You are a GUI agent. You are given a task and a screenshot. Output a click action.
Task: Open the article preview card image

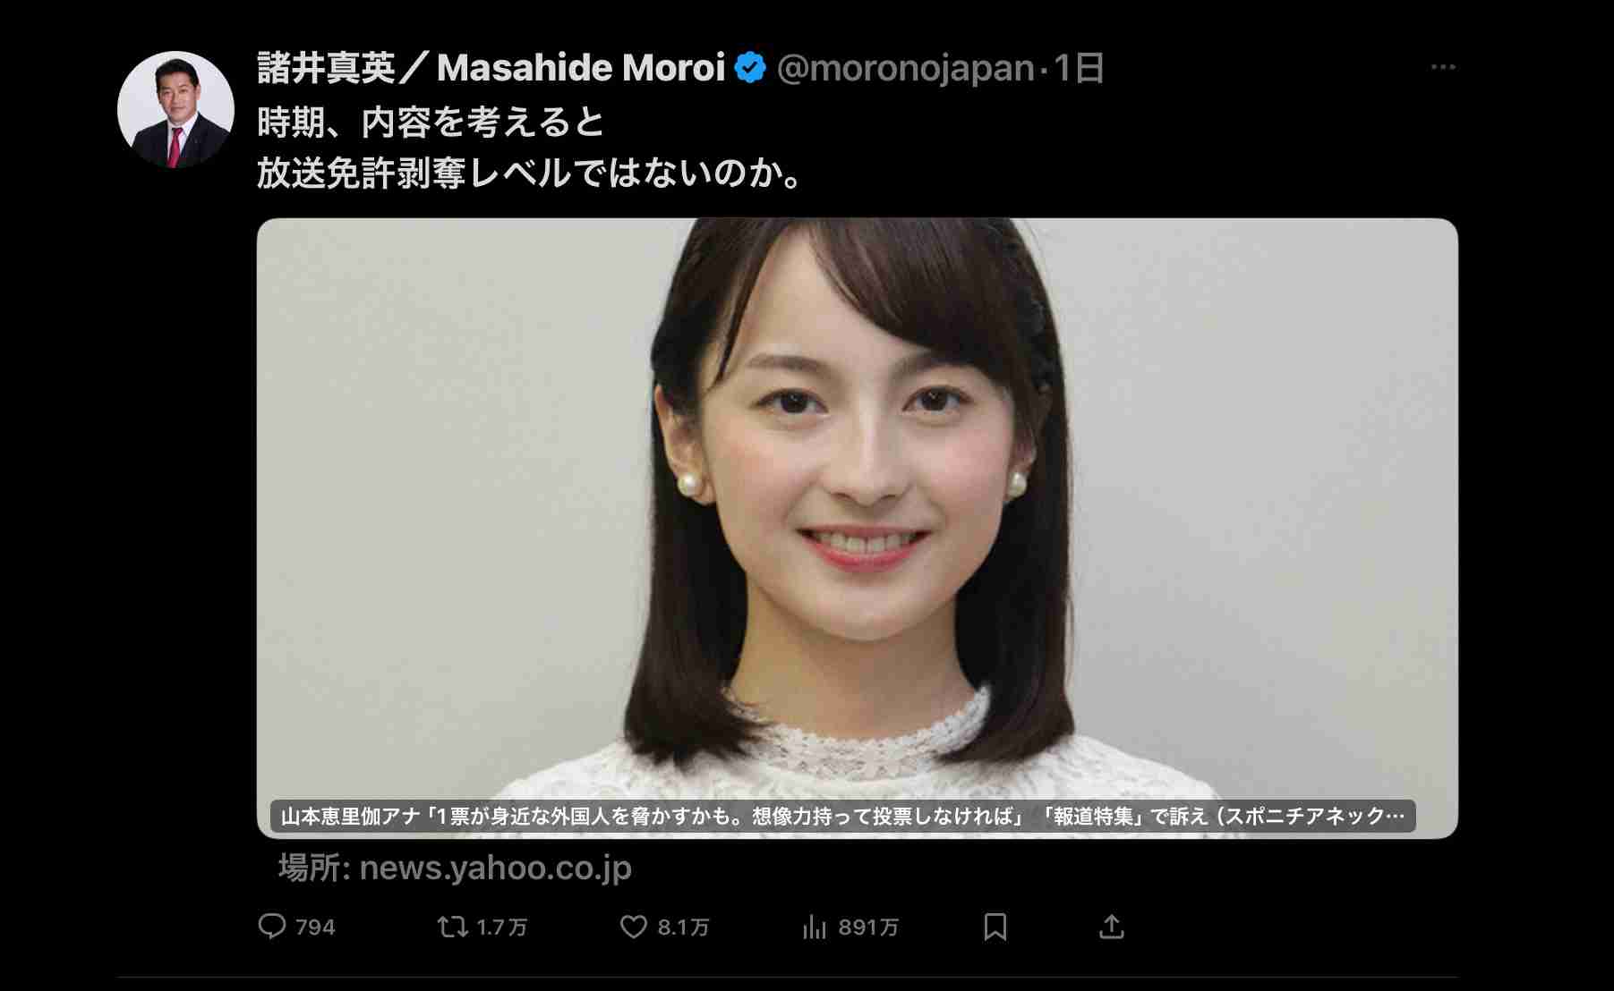[x=857, y=528]
